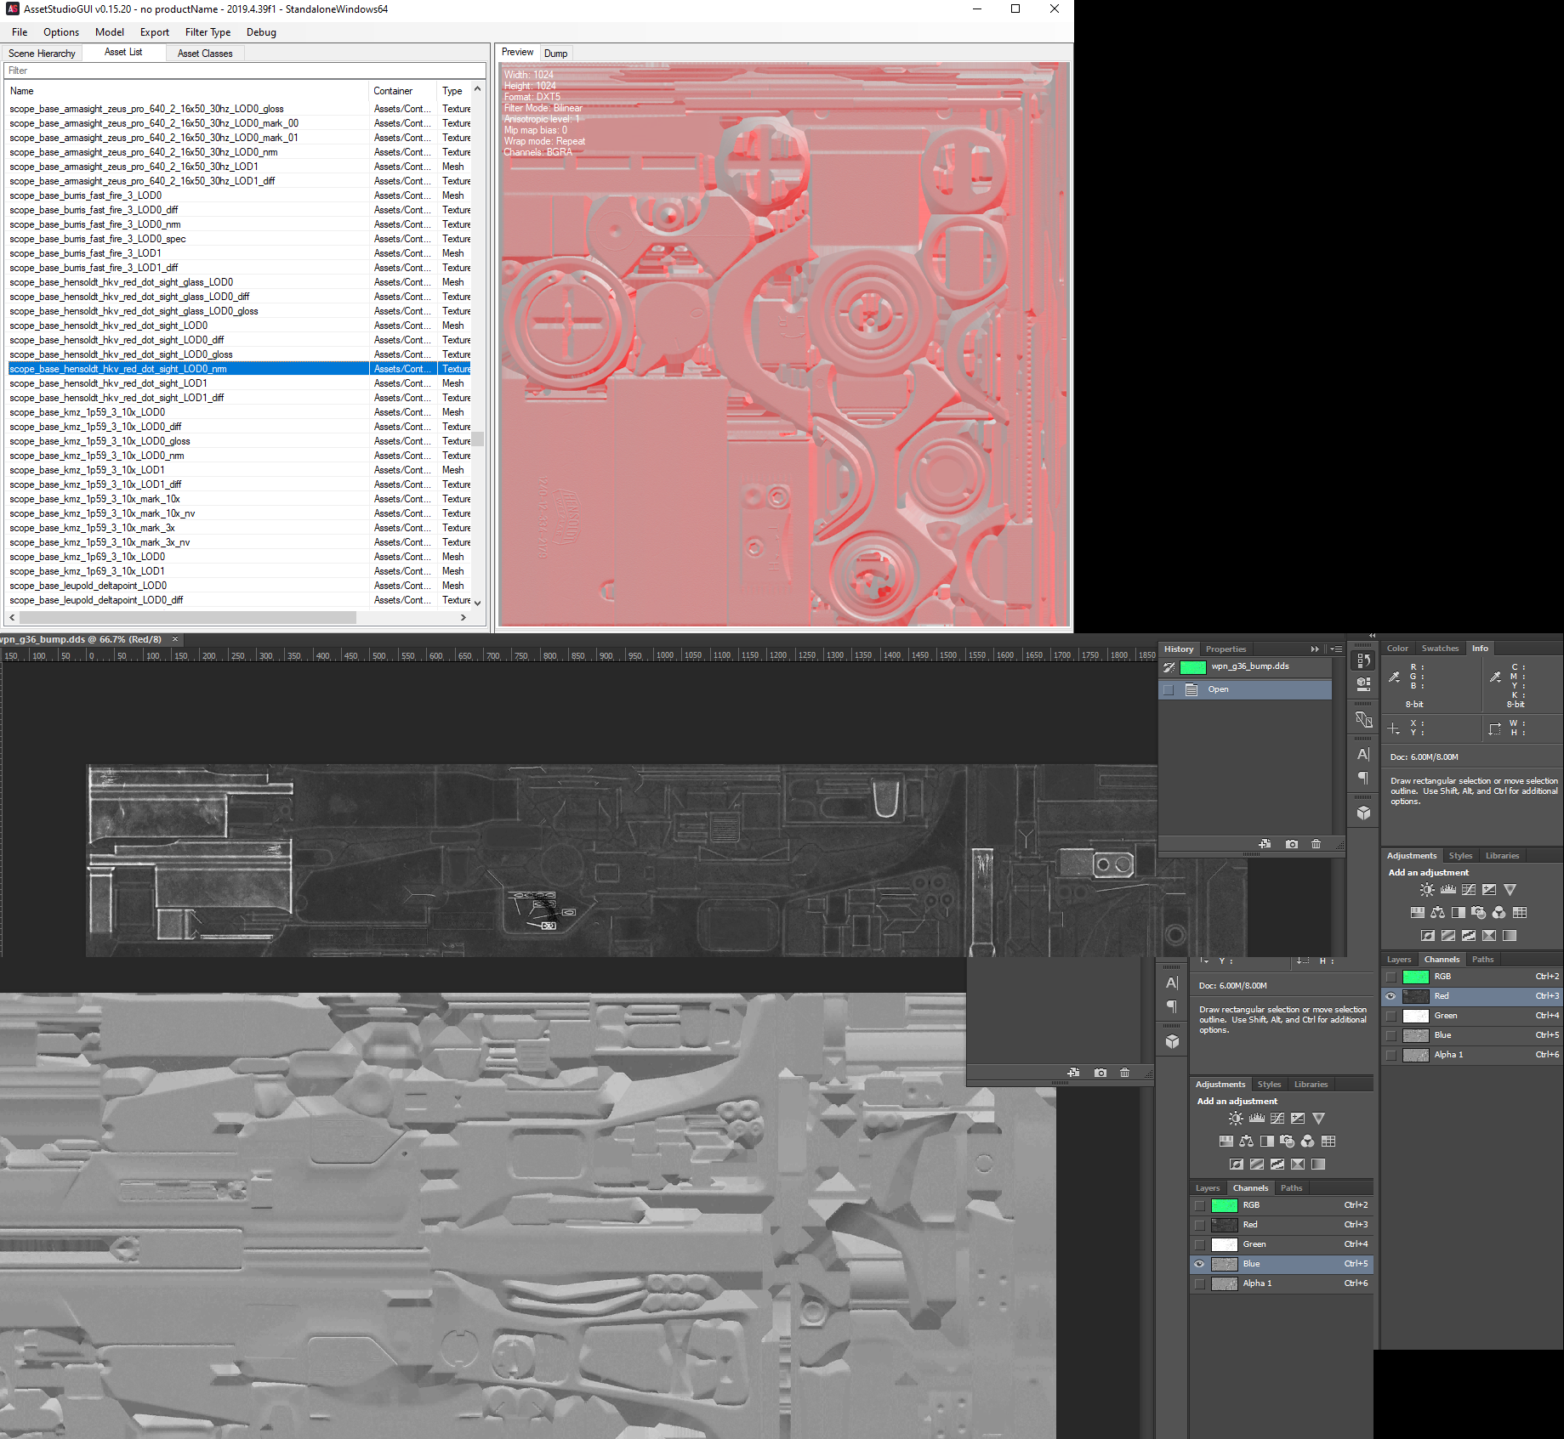Add Curves adjustment in upper Adjustments panel
The image size is (1564, 1439).
(x=1469, y=890)
